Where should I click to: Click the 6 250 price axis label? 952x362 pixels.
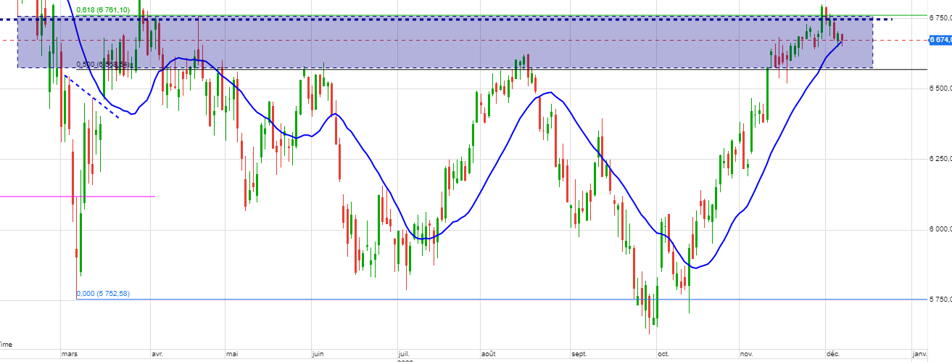click(x=940, y=160)
